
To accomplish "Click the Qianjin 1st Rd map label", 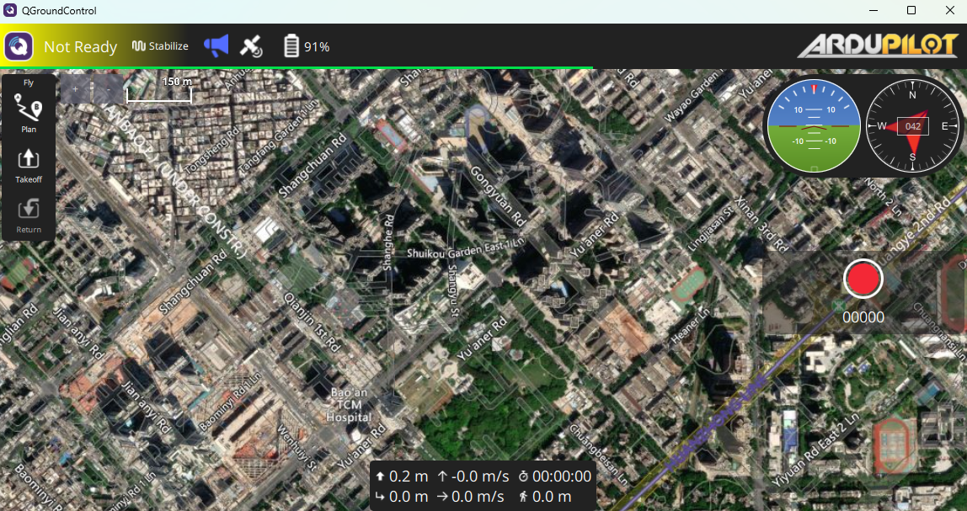I will (x=312, y=322).
